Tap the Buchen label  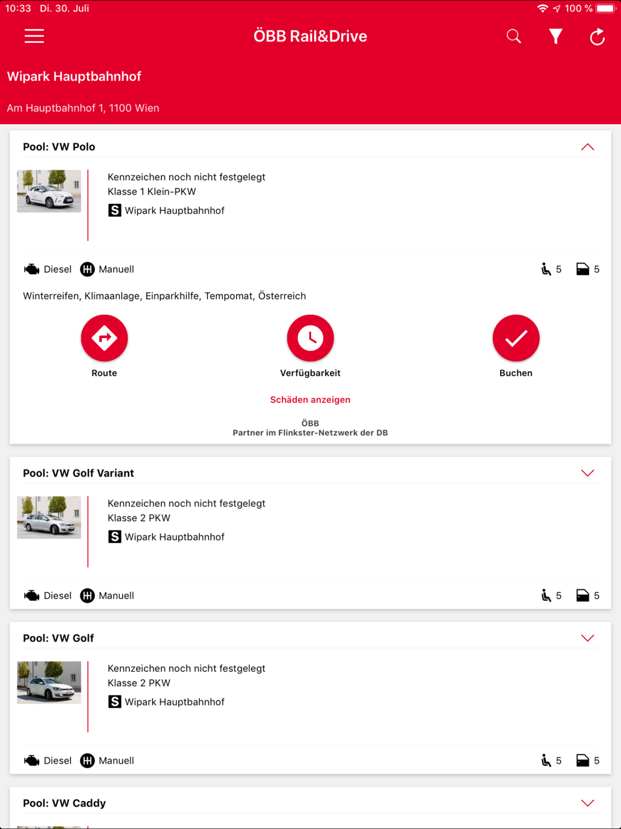[x=516, y=373]
